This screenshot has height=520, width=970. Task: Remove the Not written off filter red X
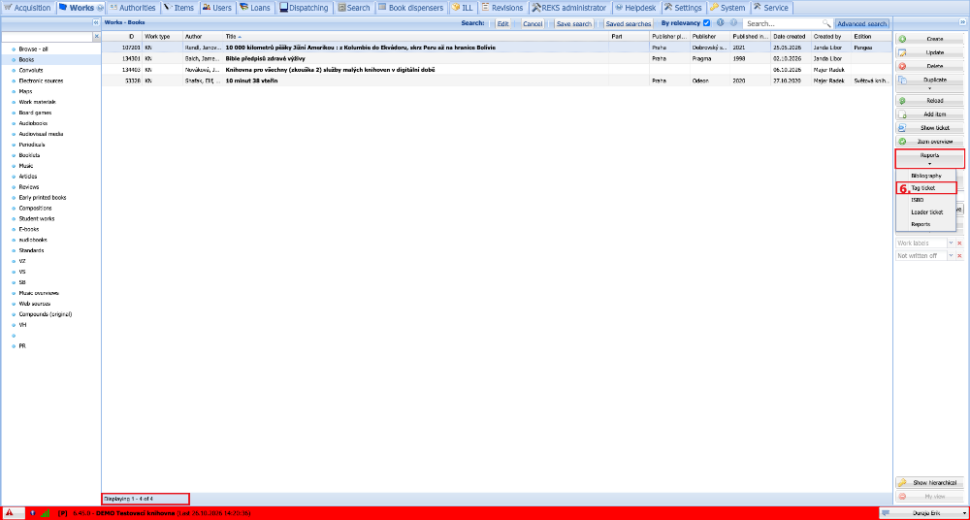(959, 256)
